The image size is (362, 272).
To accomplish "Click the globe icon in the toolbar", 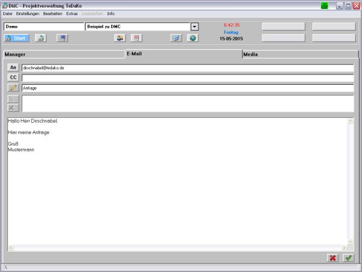I will point(193,38).
